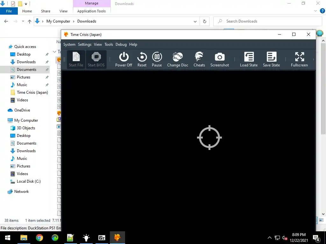Image resolution: width=326 pixels, height=244 pixels.
Task: Open pinned Downloads under Quick access
Action: pos(26,62)
